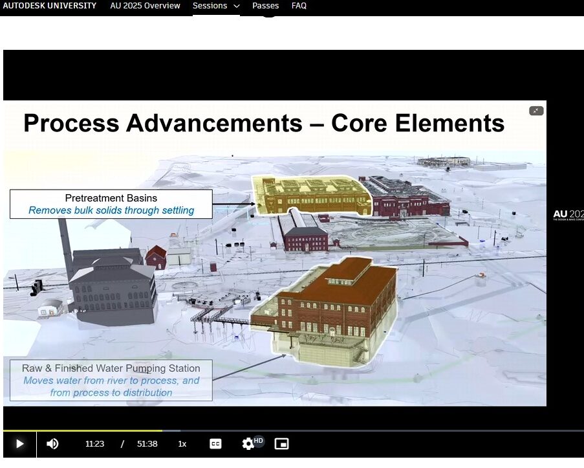Viewport: 584px width, 468px height.
Task: Click the 51:38 total duration display
Action: click(x=147, y=443)
